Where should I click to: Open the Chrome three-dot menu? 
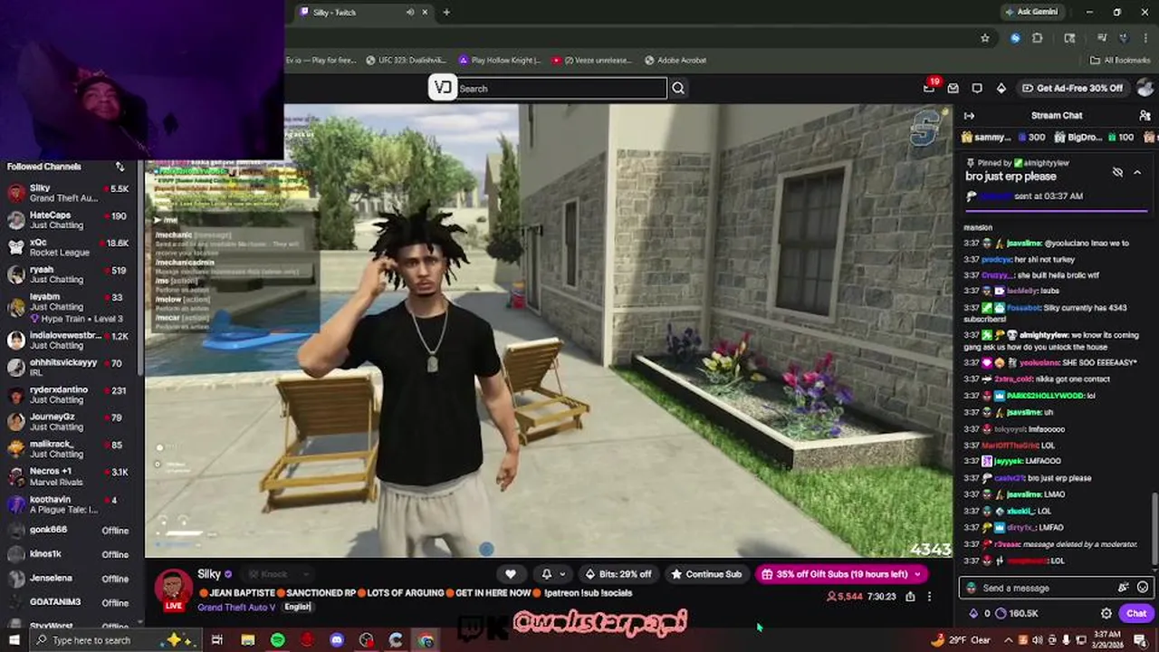pos(1144,38)
